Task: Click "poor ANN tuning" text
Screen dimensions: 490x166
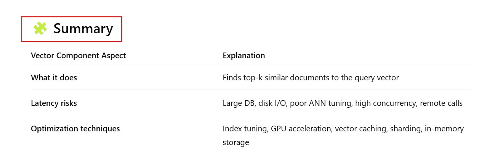Action: coord(320,103)
